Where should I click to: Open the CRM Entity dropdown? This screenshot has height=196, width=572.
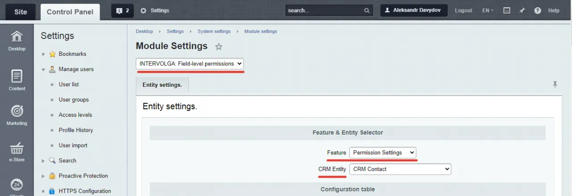click(400, 169)
